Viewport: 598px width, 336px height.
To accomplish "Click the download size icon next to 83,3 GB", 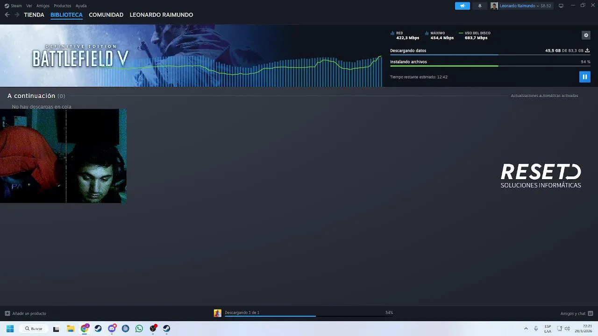I will (x=587, y=50).
